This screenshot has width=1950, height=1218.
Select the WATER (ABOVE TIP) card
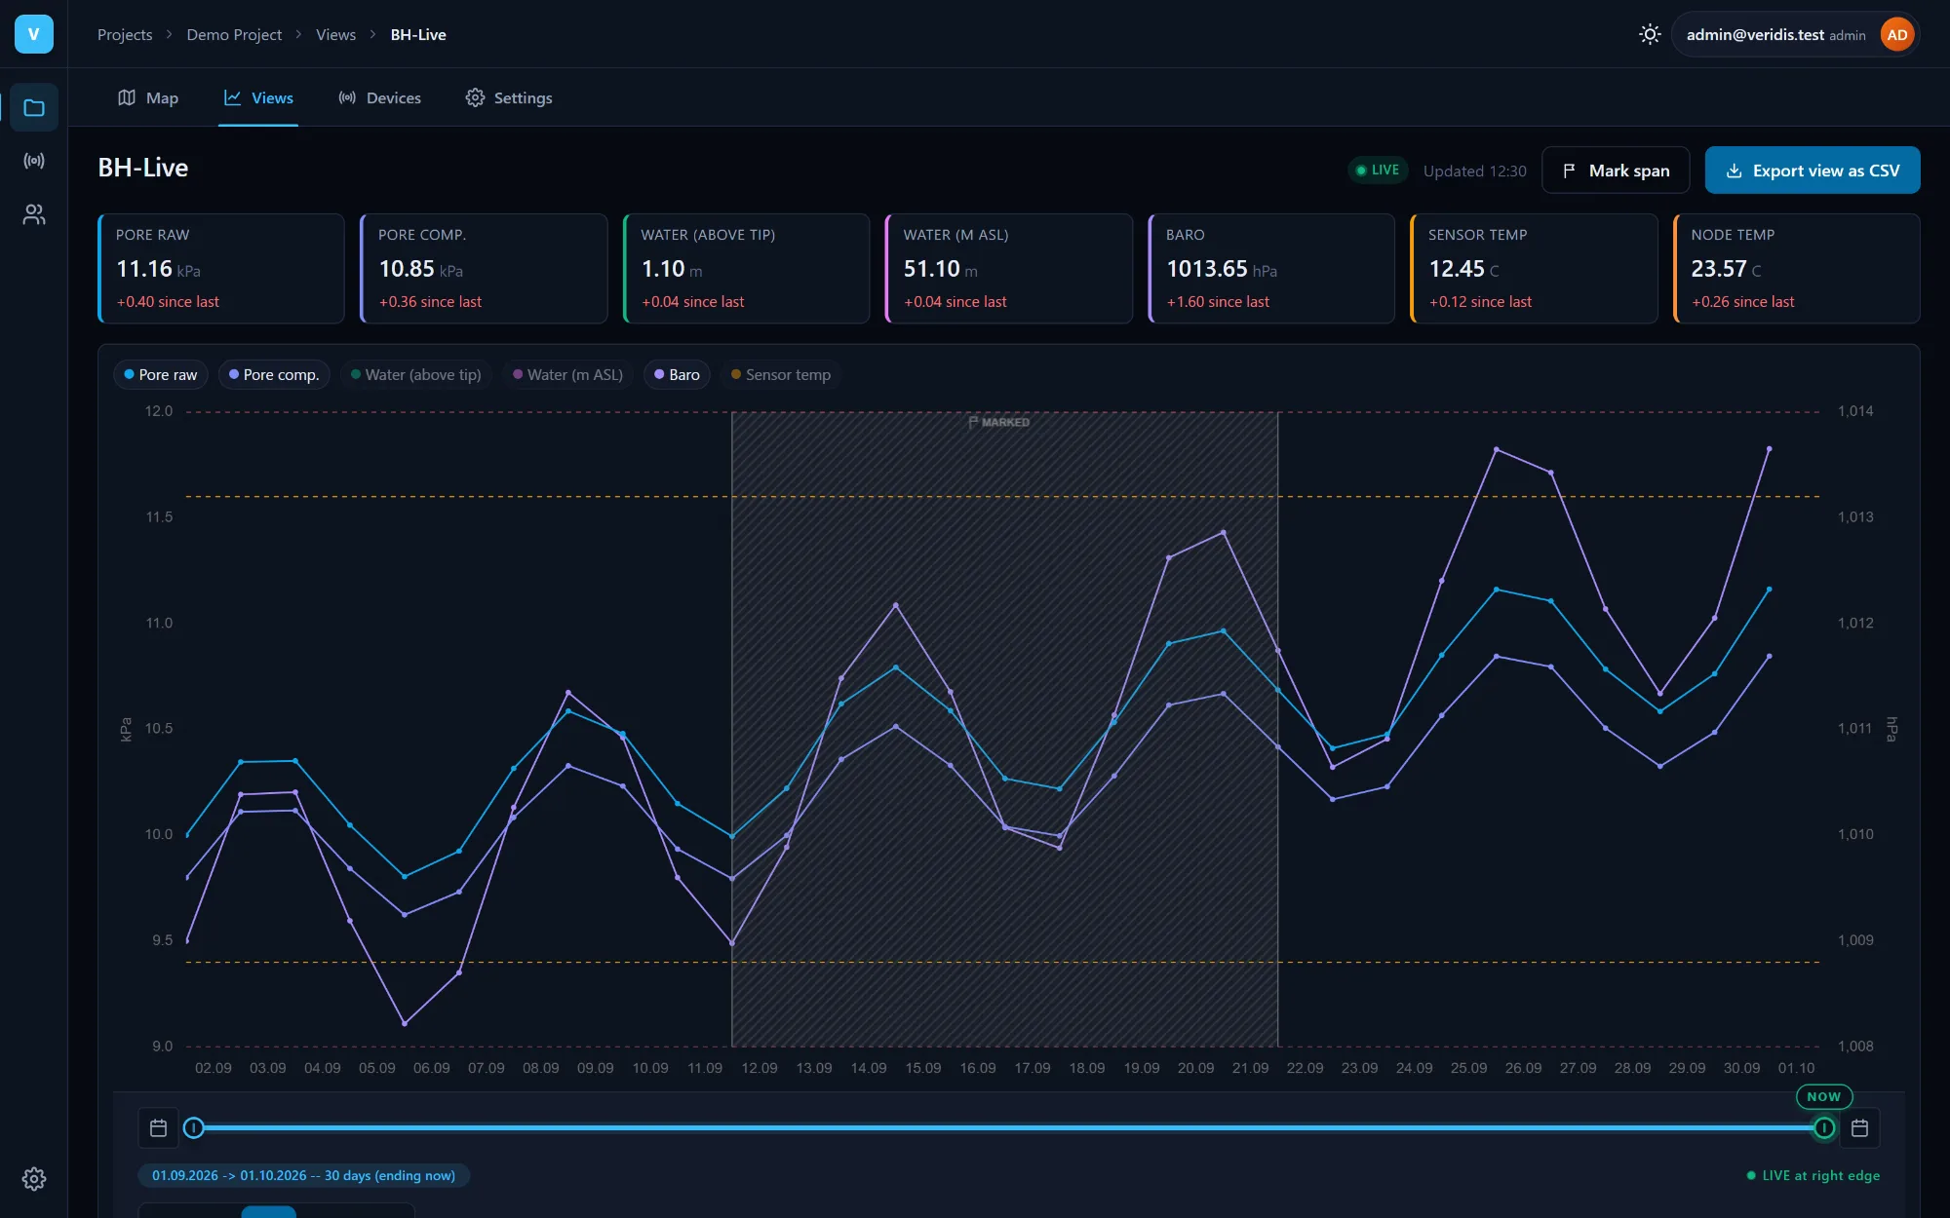click(x=746, y=269)
